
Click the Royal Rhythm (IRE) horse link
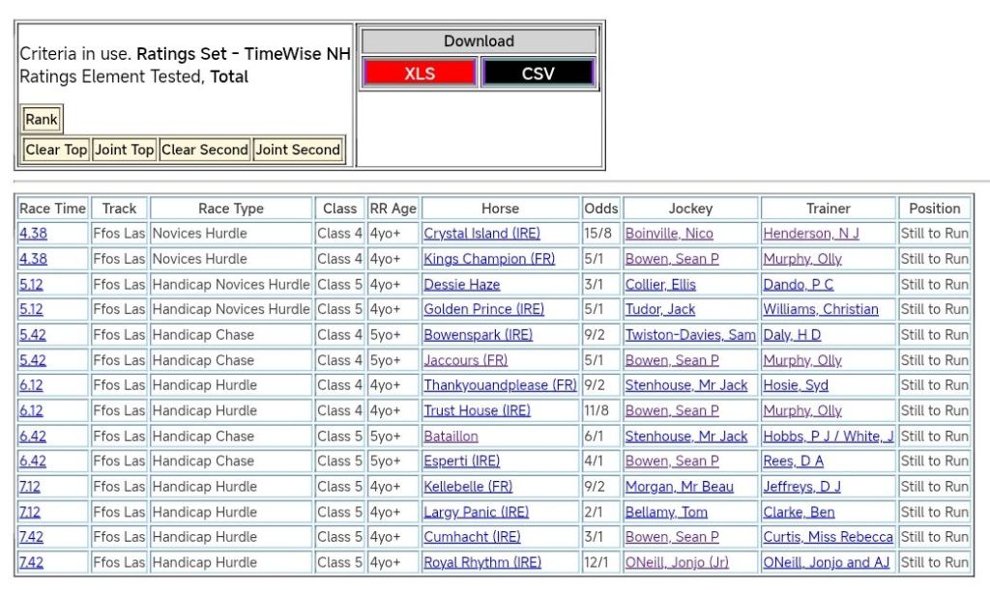tap(482, 562)
